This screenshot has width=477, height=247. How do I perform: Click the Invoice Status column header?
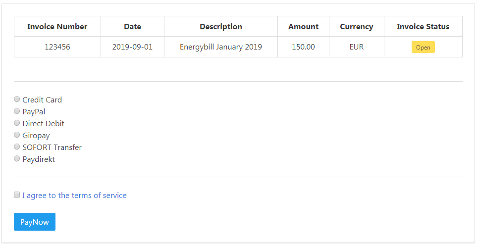click(x=423, y=26)
